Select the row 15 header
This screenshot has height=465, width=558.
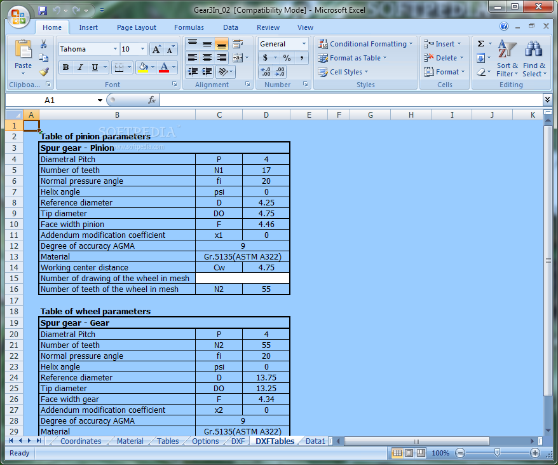[14, 278]
